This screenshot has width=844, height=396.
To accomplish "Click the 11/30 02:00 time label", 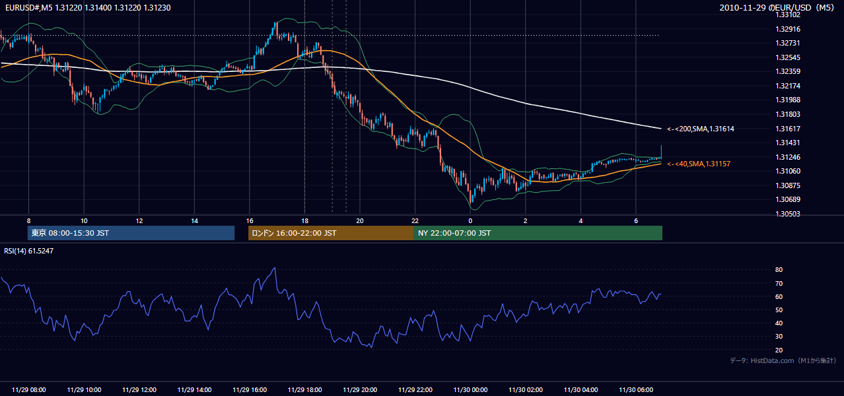I will click(x=525, y=390).
